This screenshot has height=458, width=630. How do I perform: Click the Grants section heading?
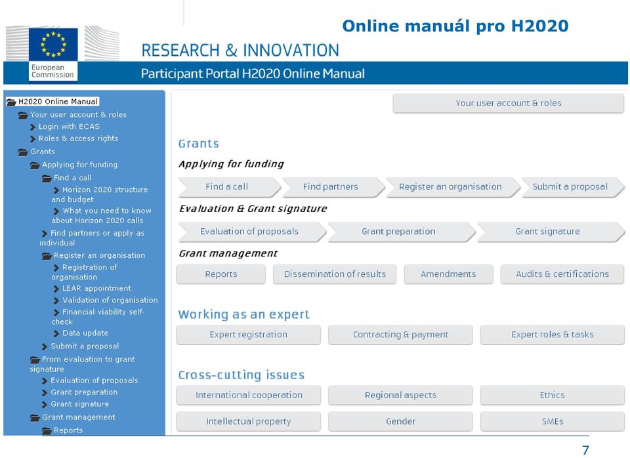point(198,144)
